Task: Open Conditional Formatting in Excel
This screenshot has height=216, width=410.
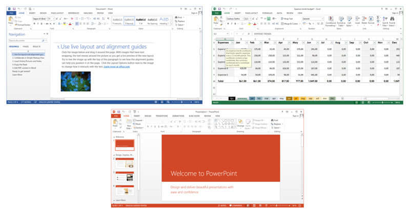Action: click(x=331, y=21)
